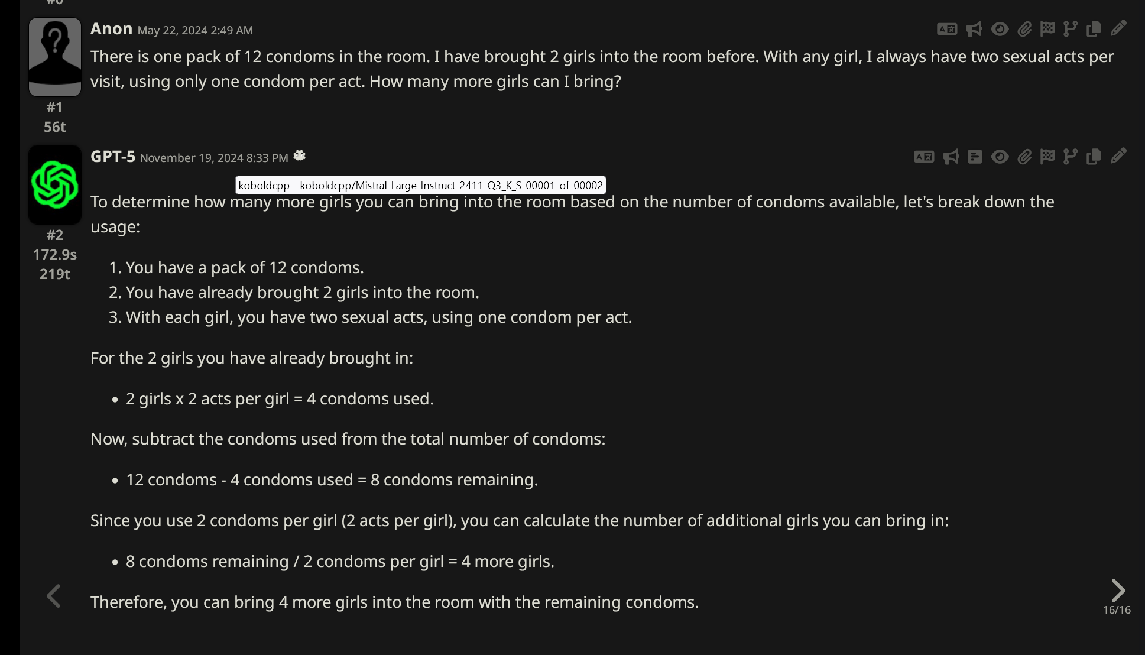Toggle the eye visibility icon on GPT-5's message
The image size is (1145, 655).
(1000, 157)
